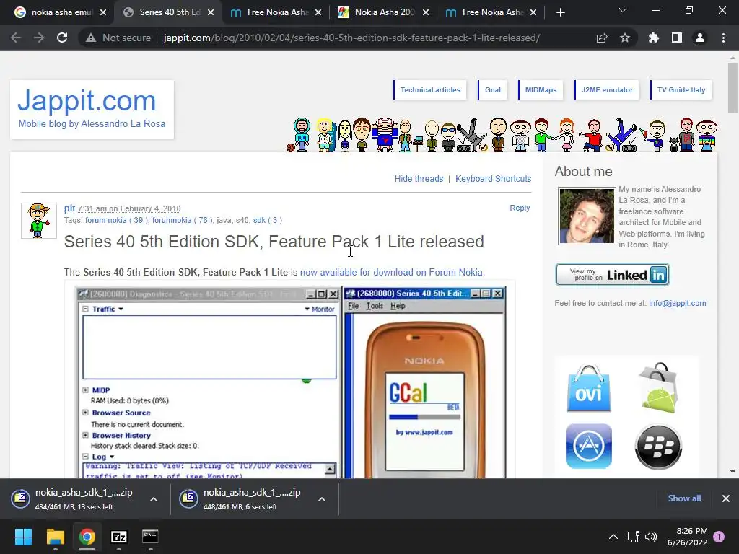Open Jappit.com home title link
The height and width of the screenshot is (554, 739).
coord(87,100)
